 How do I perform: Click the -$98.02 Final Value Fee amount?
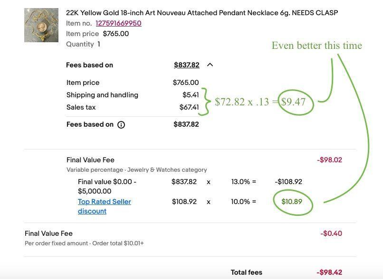329,160
